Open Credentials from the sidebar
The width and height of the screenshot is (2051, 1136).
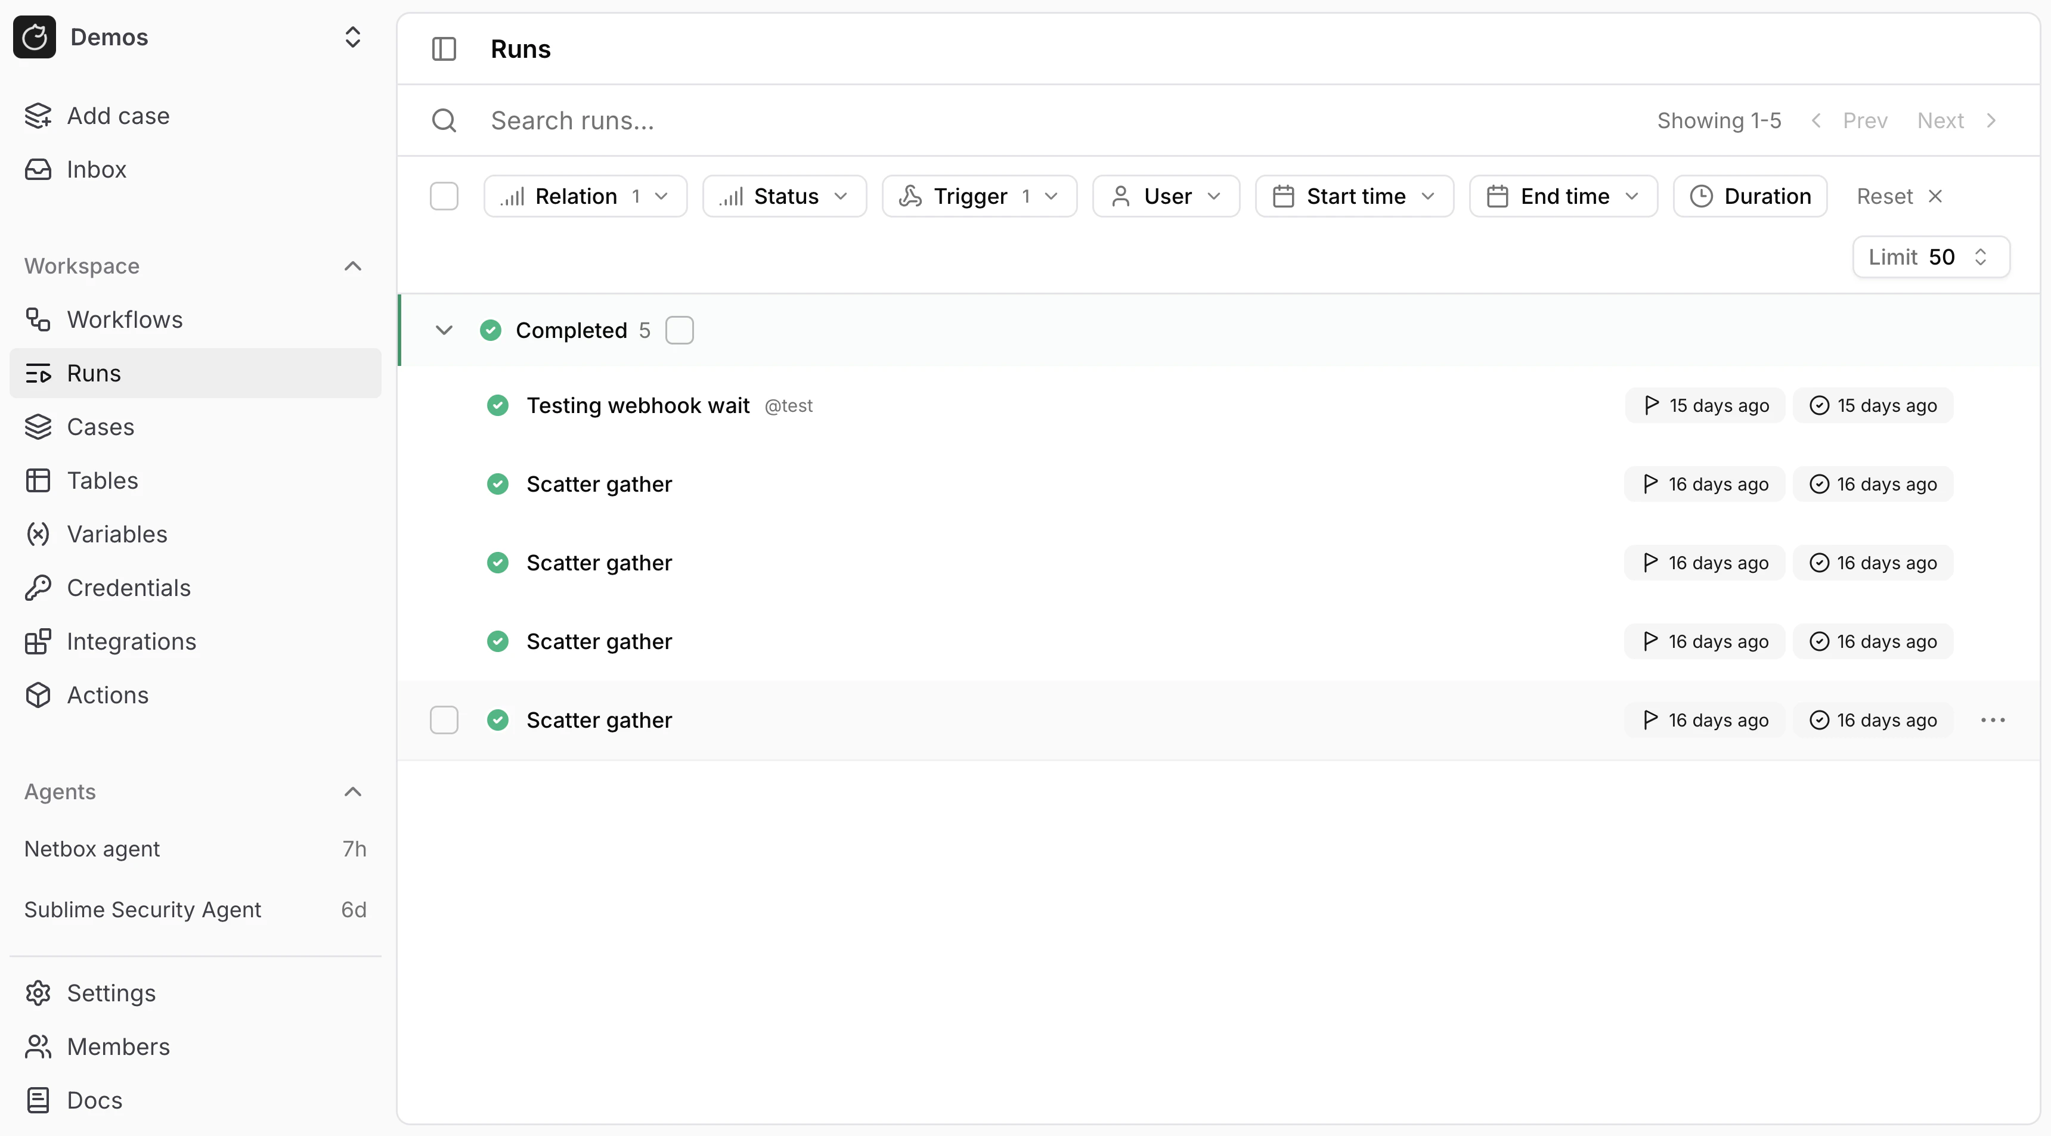coord(129,588)
